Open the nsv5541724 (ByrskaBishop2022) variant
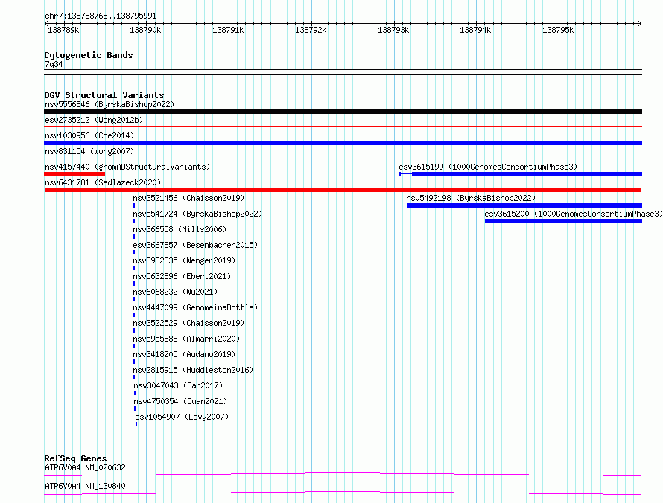This screenshot has width=663, height=503. point(197,214)
